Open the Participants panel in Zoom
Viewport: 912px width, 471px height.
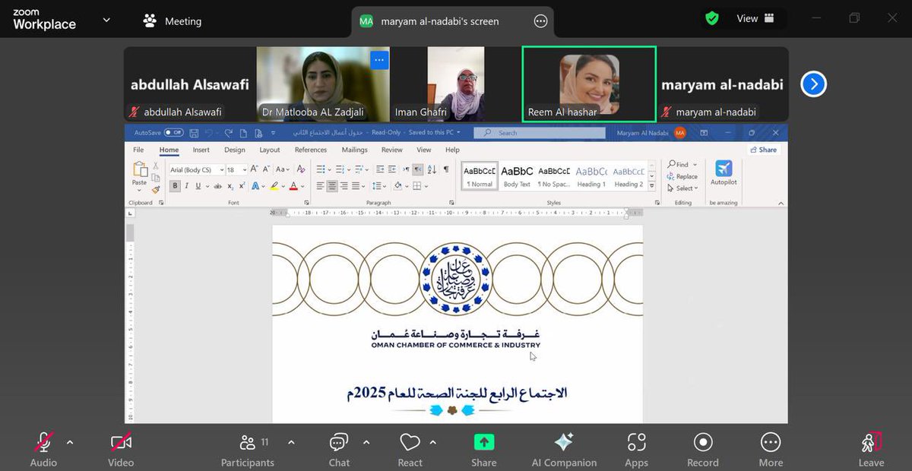pyautogui.click(x=247, y=448)
